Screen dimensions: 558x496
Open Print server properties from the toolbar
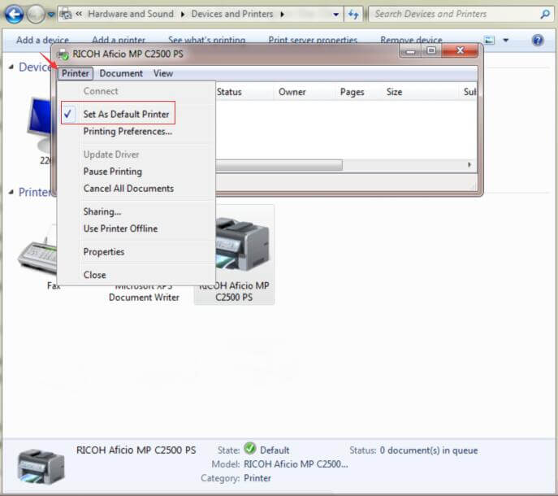[x=313, y=40]
